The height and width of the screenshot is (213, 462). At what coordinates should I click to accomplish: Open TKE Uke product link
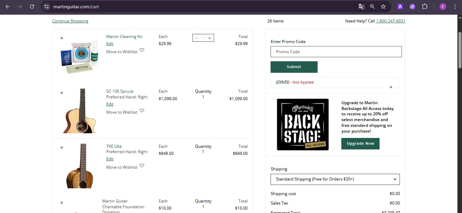pos(114,146)
